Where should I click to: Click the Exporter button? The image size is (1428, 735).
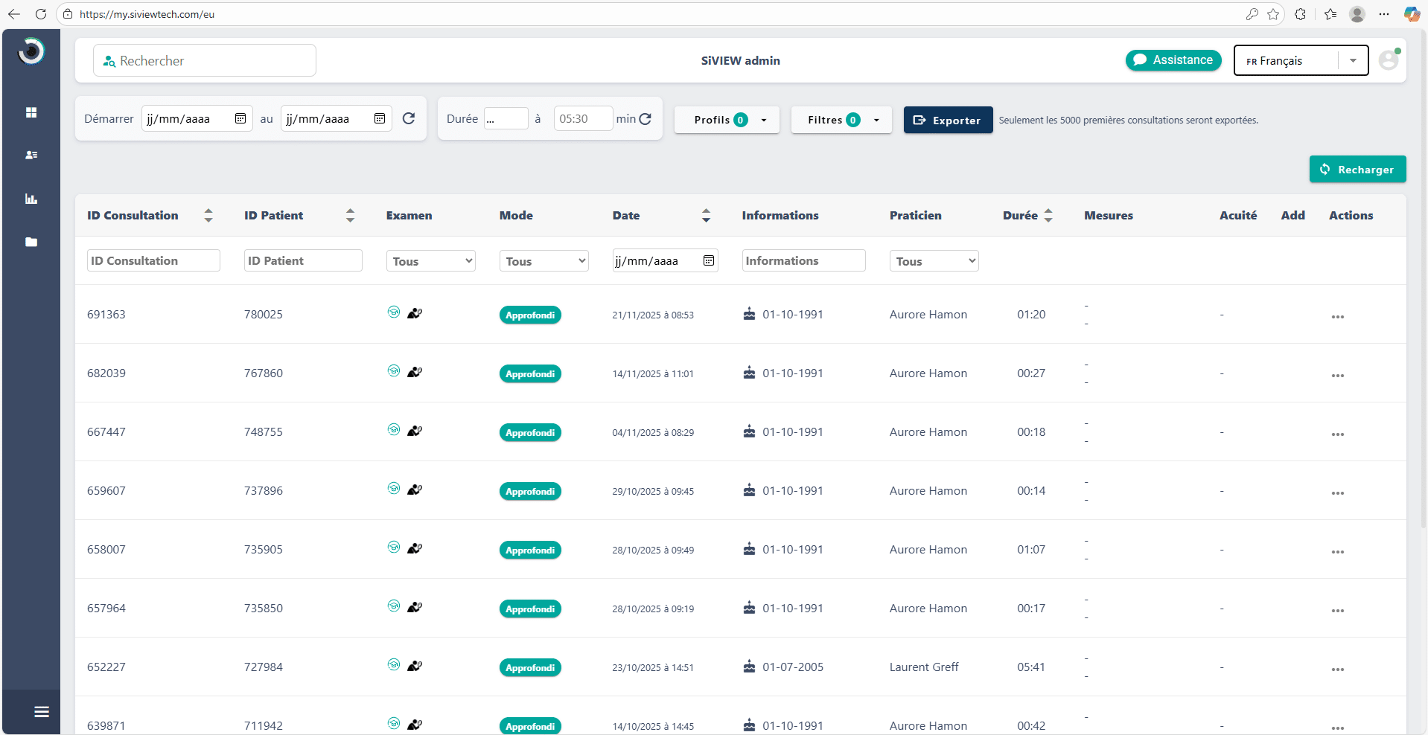pyautogui.click(x=947, y=120)
